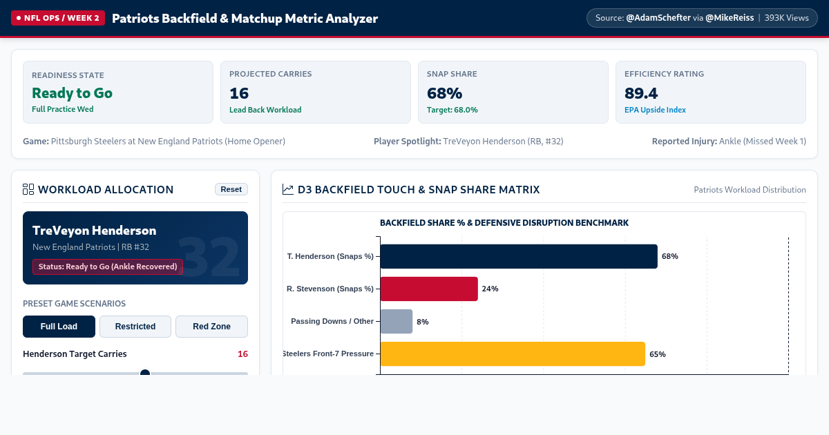
Task: Click the 24% value label on chart
Action: [490, 289]
